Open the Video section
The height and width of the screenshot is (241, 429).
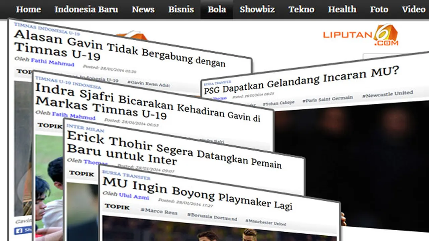tap(414, 9)
